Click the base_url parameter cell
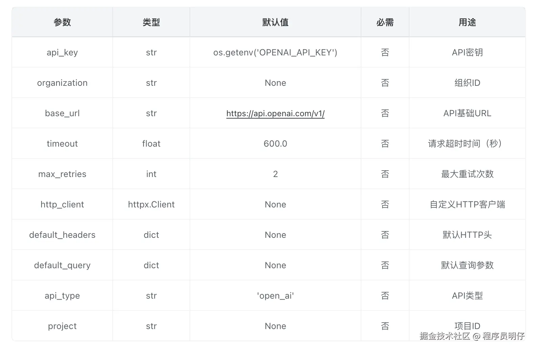The height and width of the screenshot is (350, 534). click(x=62, y=114)
